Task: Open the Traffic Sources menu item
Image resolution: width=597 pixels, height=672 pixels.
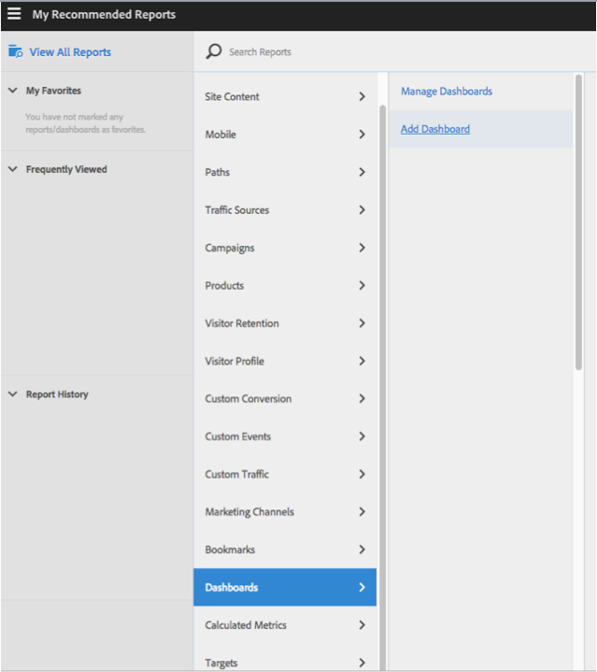Action: (x=237, y=210)
